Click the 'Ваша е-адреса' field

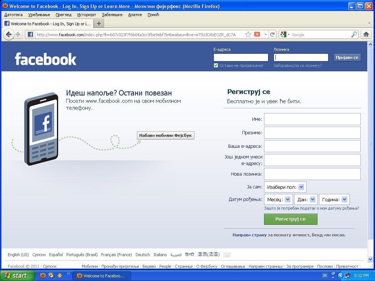[x=312, y=146]
